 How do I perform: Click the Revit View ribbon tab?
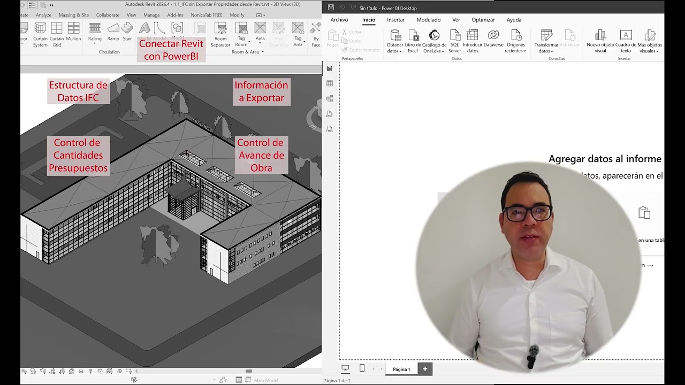click(131, 15)
